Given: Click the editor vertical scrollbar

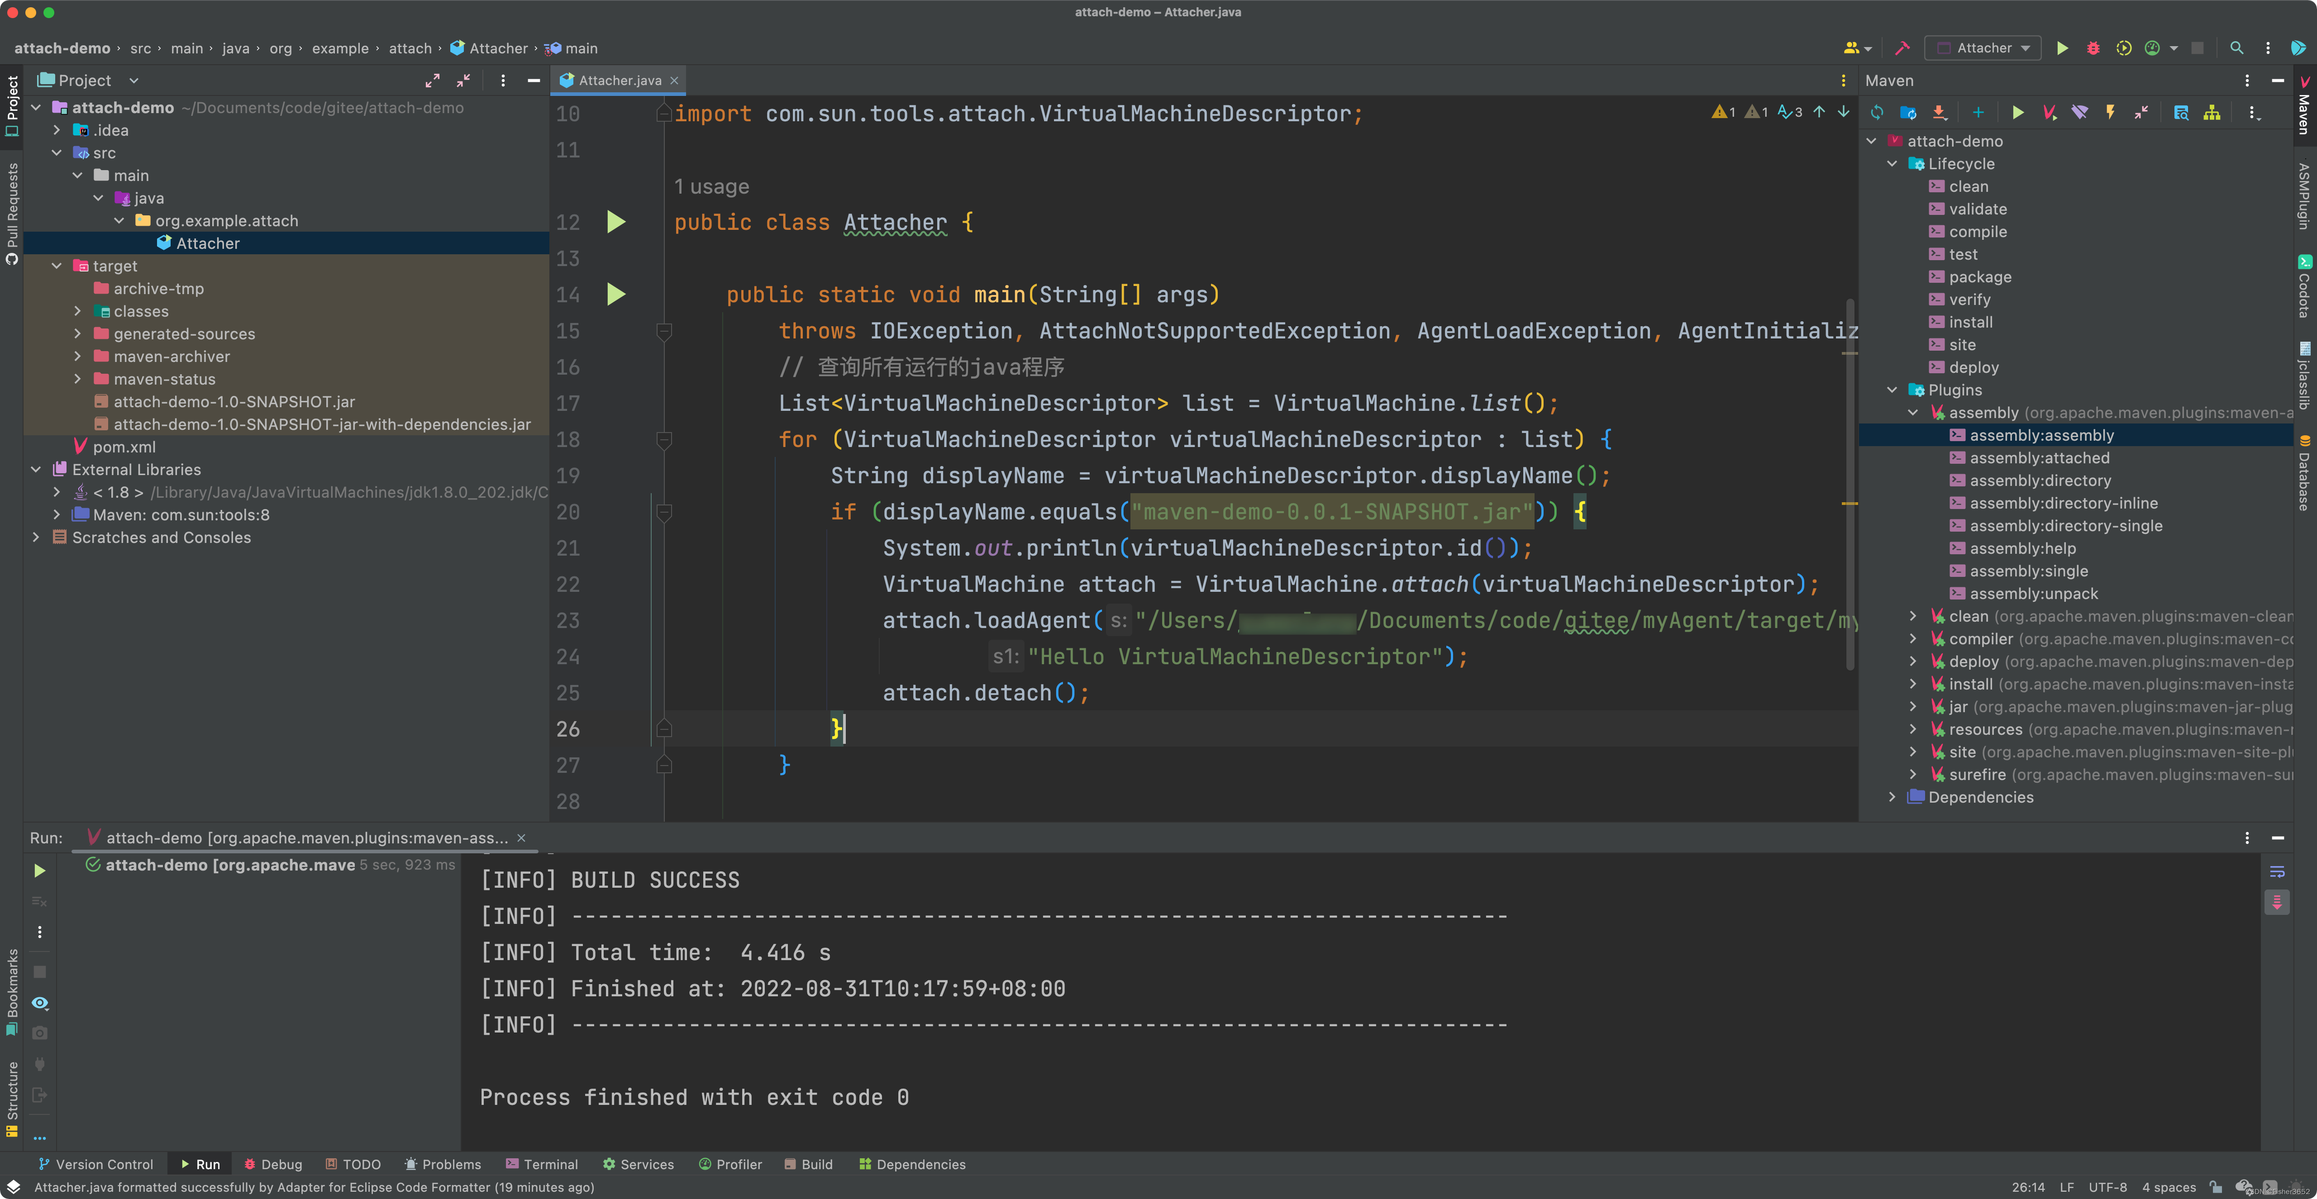Looking at the screenshot, I should click(x=1850, y=486).
